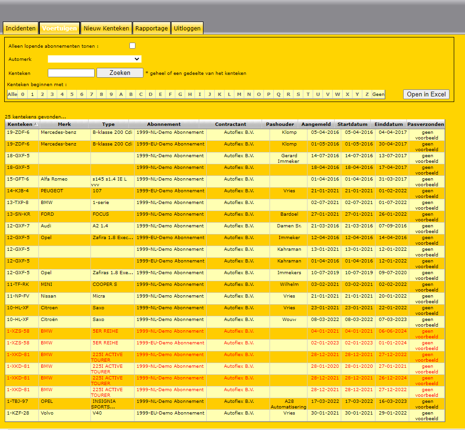Go to the Rapportage tab
The width and height of the screenshot is (465, 430).
pos(151,29)
